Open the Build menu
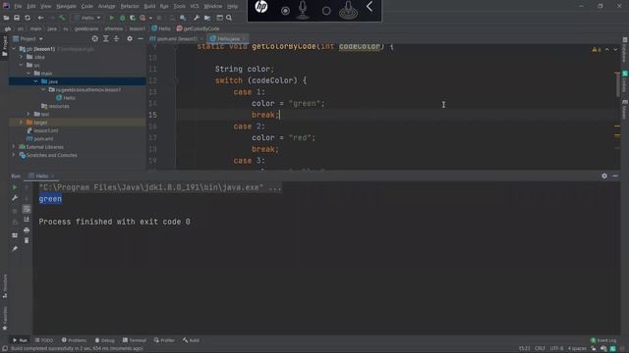The height and width of the screenshot is (353, 629). tap(149, 6)
